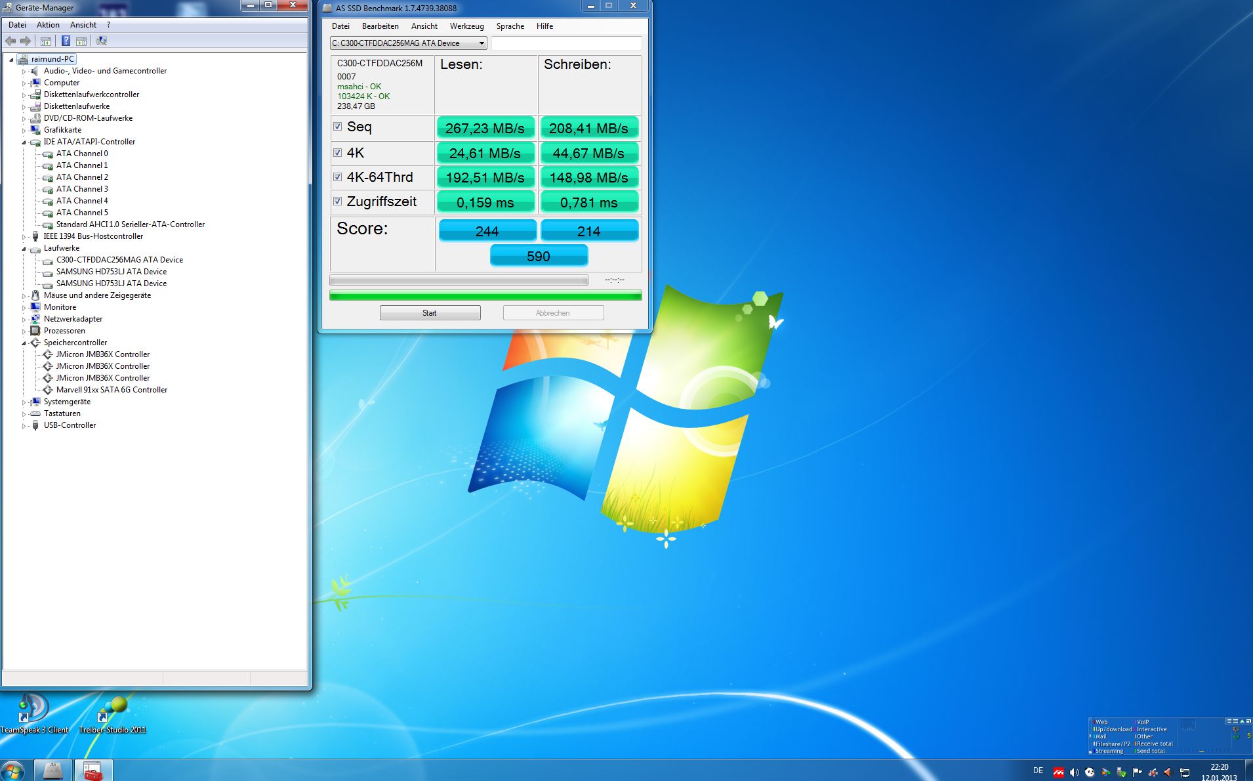This screenshot has width=1253, height=781.
Task: Open the Action Center flag tray icon
Action: (x=1137, y=772)
